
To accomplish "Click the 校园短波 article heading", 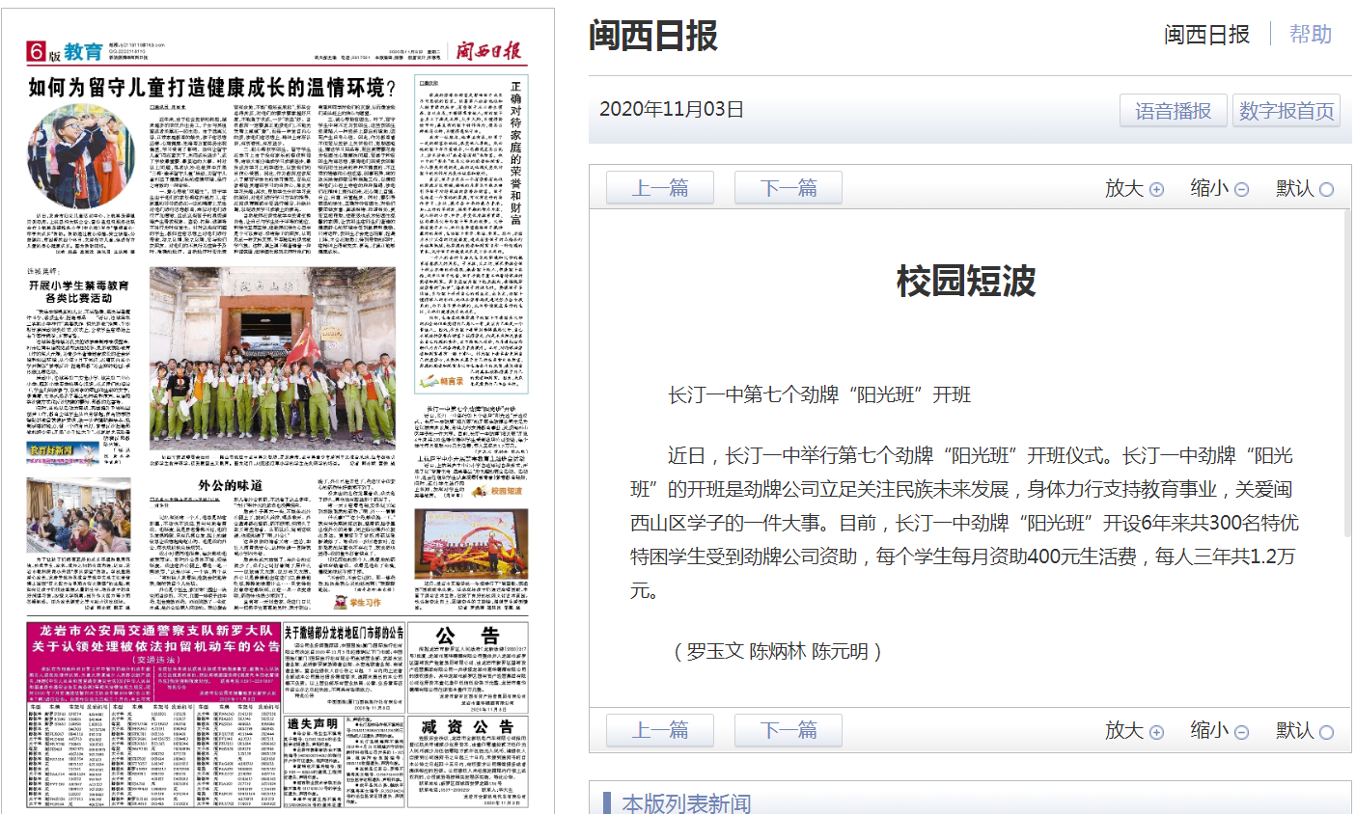I will pyautogui.click(x=966, y=281).
